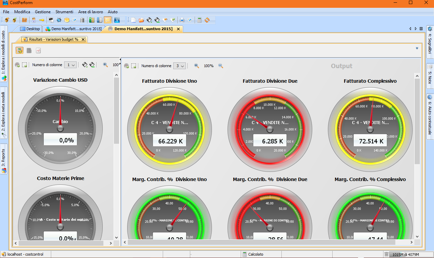The width and height of the screenshot is (434, 258).
Task: Click the add gauge icon in Output panel
Action: point(126,66)
